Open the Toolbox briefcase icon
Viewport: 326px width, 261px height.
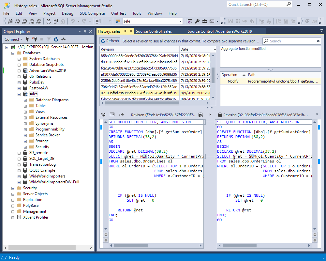(x=205, y=21)
